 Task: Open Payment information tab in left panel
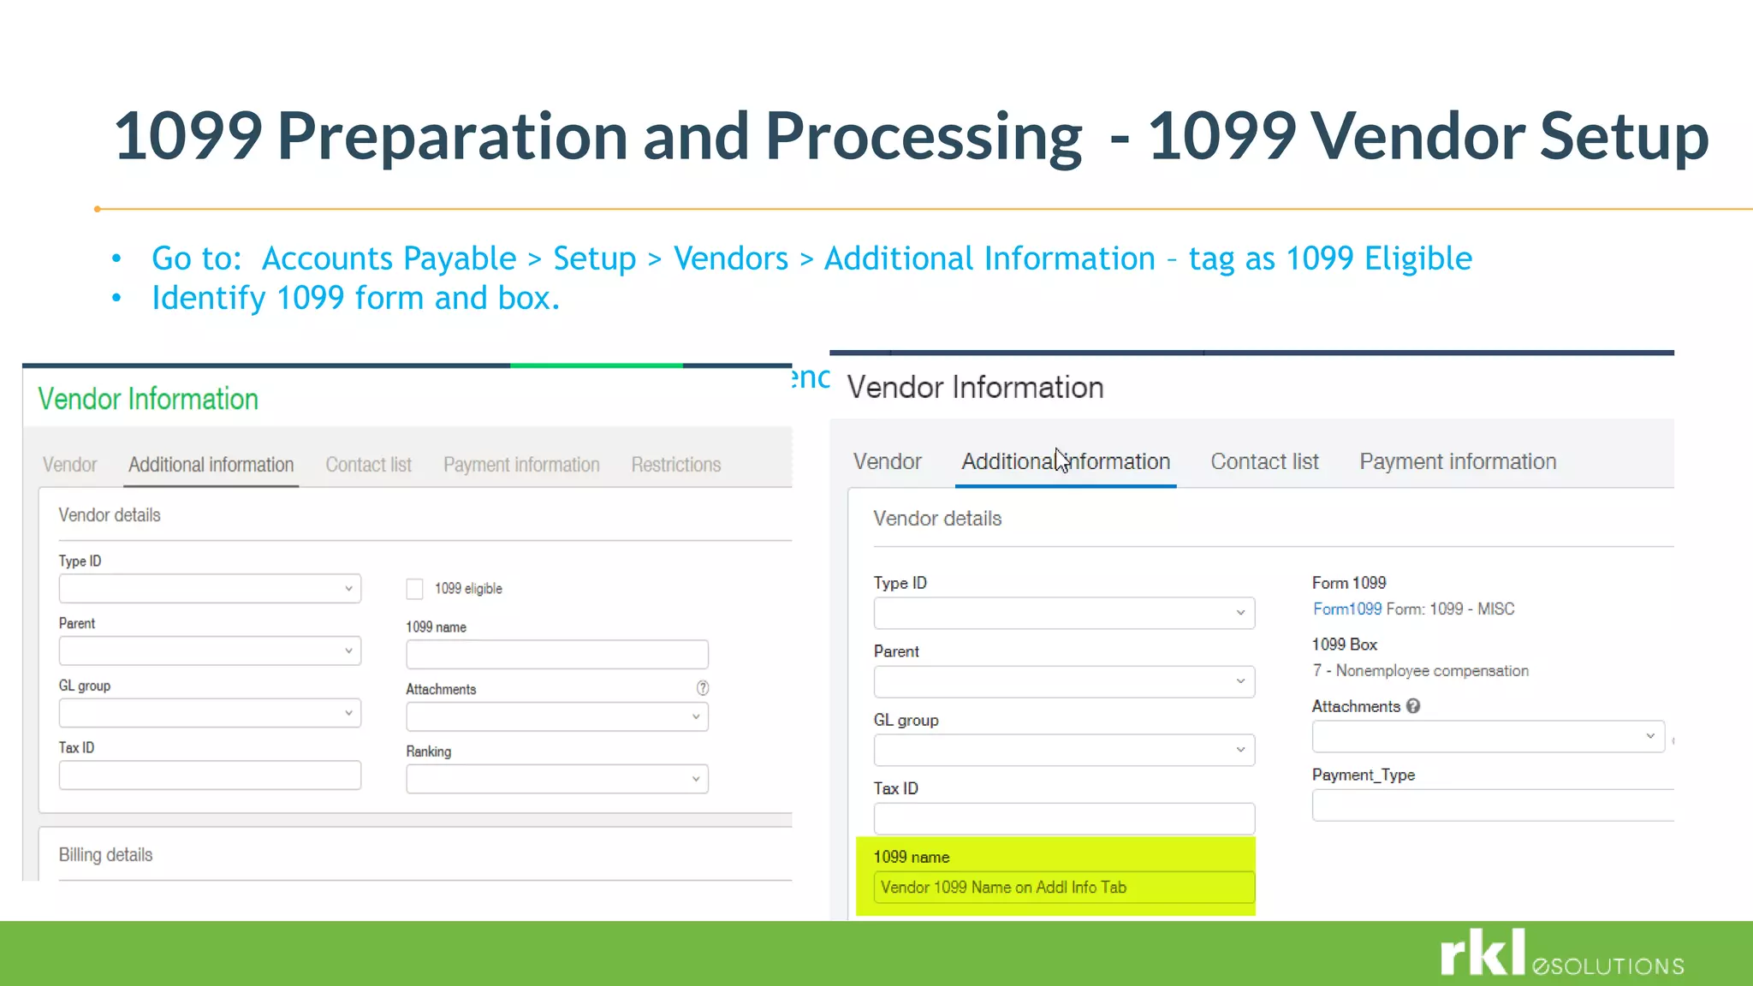521,465
